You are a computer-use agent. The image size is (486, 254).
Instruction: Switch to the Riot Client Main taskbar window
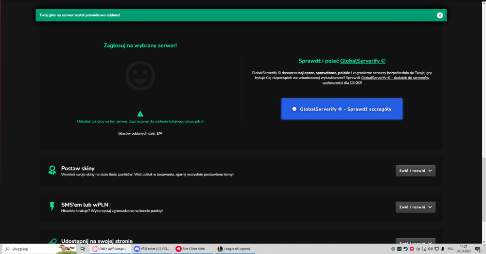[193, 249]
